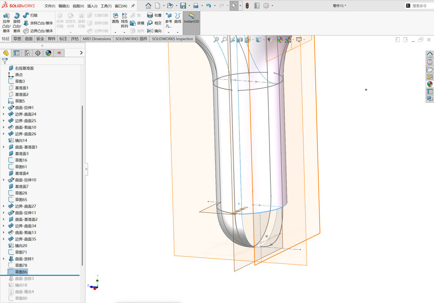The height and width of the screenshot is (303, 434).
Task: Open the Appearances task pane color ball
Action: click(x=430, y=84)
